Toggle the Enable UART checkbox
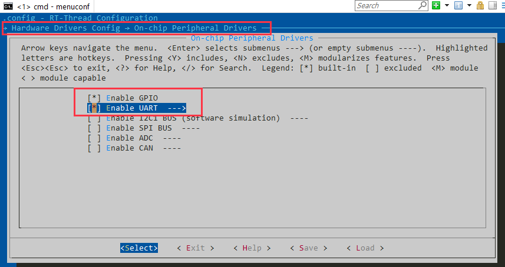The width and height of the screenshot is (505, 267). pos(94,108)
